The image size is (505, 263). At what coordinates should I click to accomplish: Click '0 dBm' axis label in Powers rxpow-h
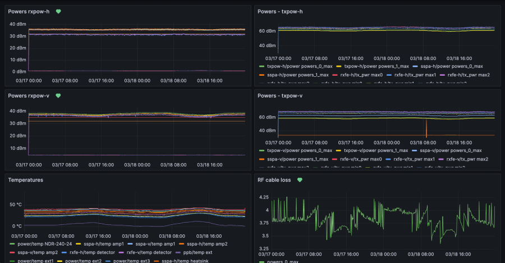pyautogui.click(x=19, y=71)
